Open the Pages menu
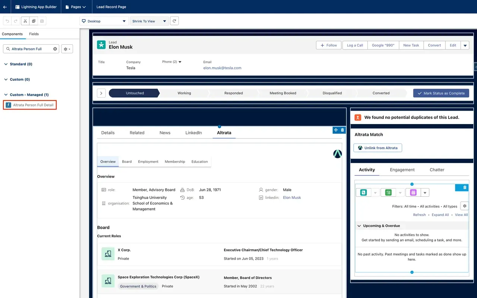The width and height of the screenshot is (477, 298). (x=76, y=7)
